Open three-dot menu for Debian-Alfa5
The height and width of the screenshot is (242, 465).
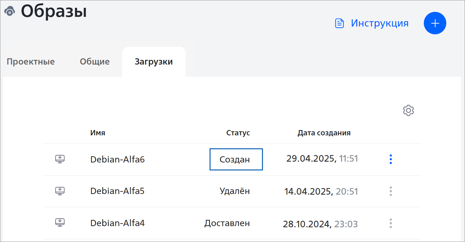click(x=391, y=191)
